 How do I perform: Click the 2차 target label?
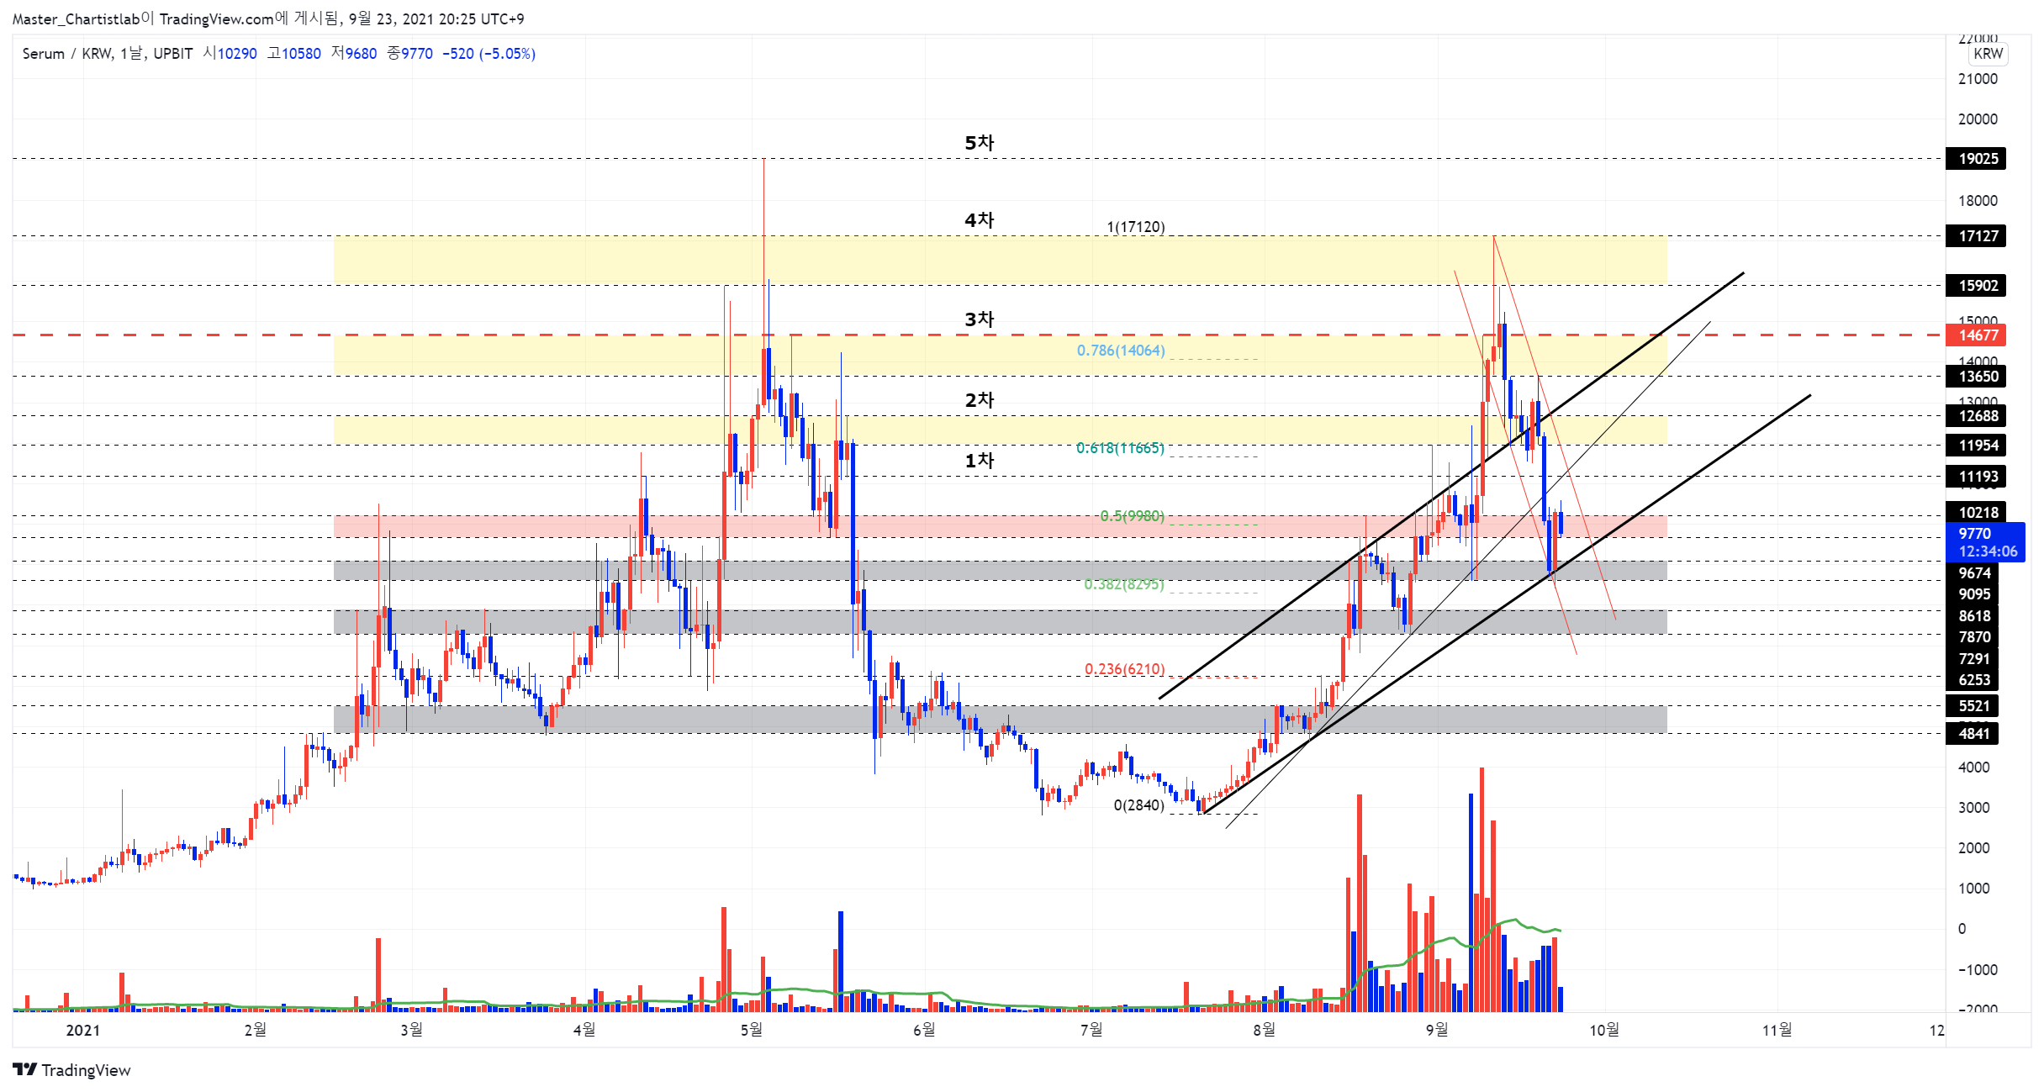coord(979,400)
